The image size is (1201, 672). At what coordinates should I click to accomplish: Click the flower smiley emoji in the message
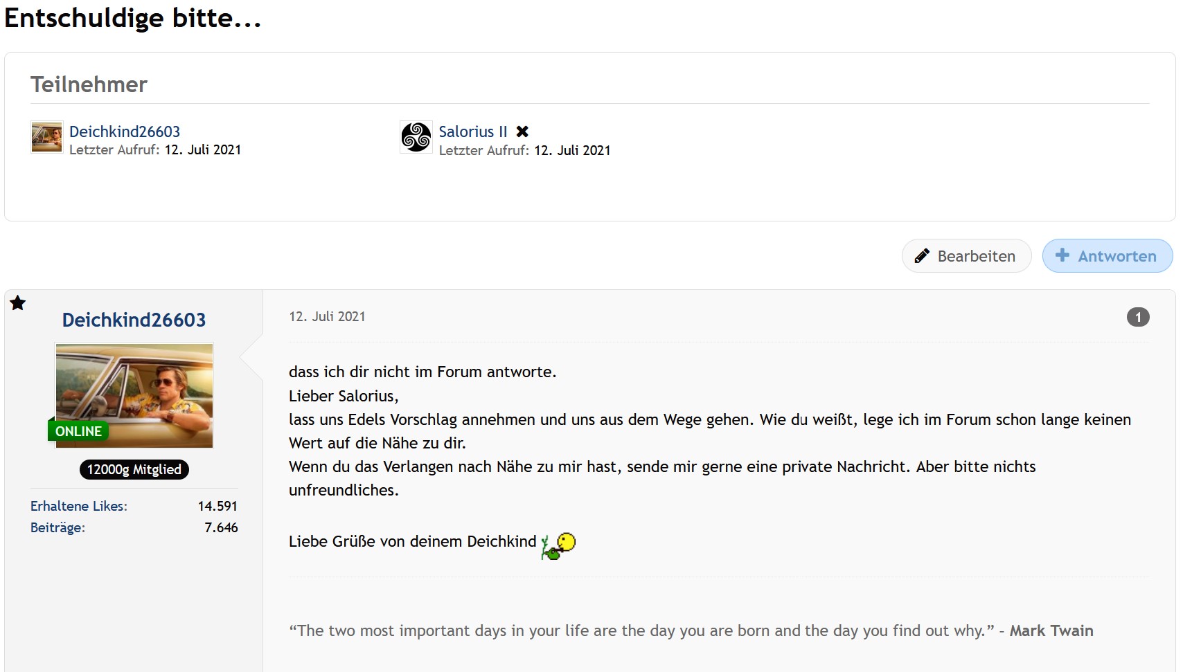click(558, 545)
